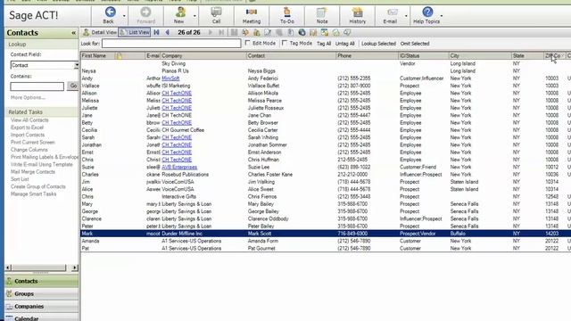The height and width of the screenshot is (321, 571).
Task: Click Import Contacts task
Action: [x=28, y=135]
